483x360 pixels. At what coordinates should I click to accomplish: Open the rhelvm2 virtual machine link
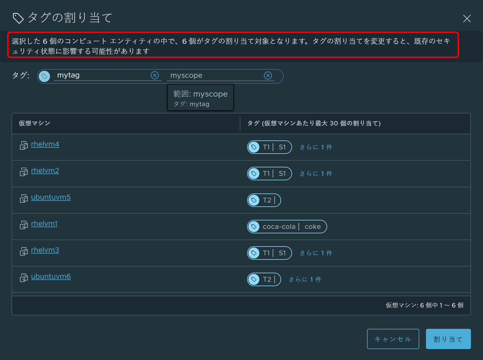(45, 170)
